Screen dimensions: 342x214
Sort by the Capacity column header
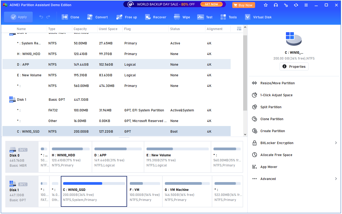80,29
